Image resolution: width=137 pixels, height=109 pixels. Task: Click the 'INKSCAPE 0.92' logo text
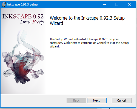pyautogui.click(x=23, y=16)
